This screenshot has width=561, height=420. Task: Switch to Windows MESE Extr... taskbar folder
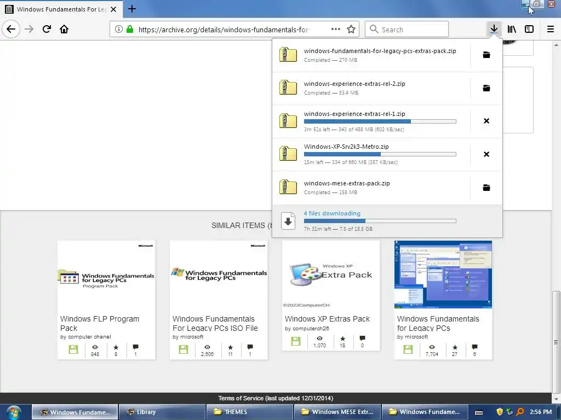337,412
